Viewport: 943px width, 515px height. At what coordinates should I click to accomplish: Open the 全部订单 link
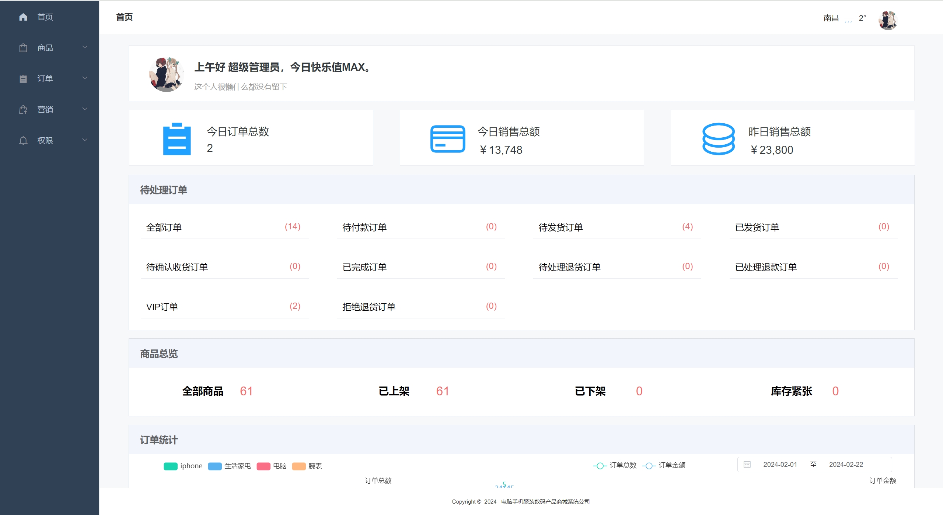[x=164, y=227]
